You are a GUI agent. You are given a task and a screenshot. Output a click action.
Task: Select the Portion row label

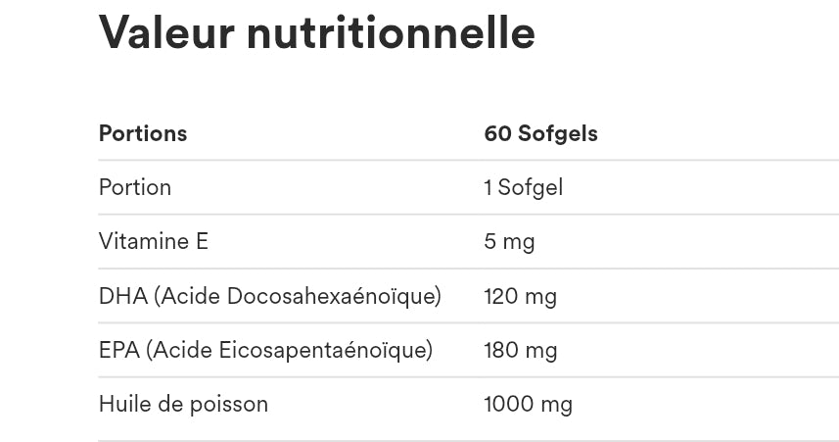pos(135,187)
